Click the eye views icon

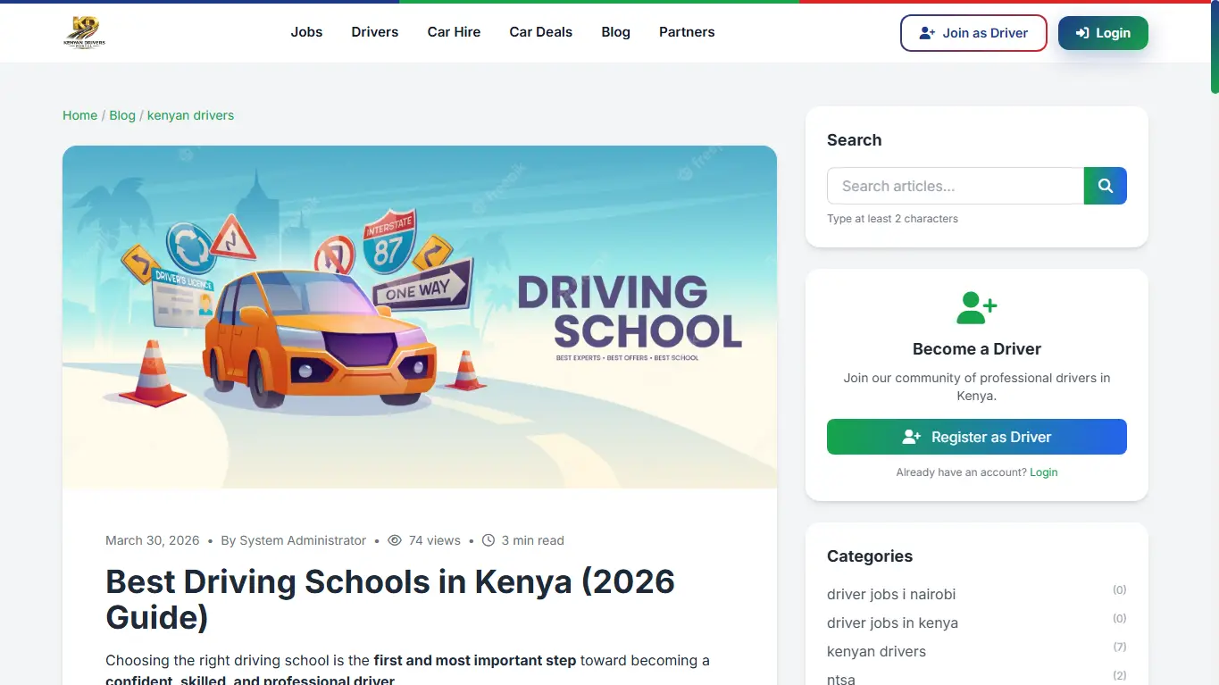point(395,540)
